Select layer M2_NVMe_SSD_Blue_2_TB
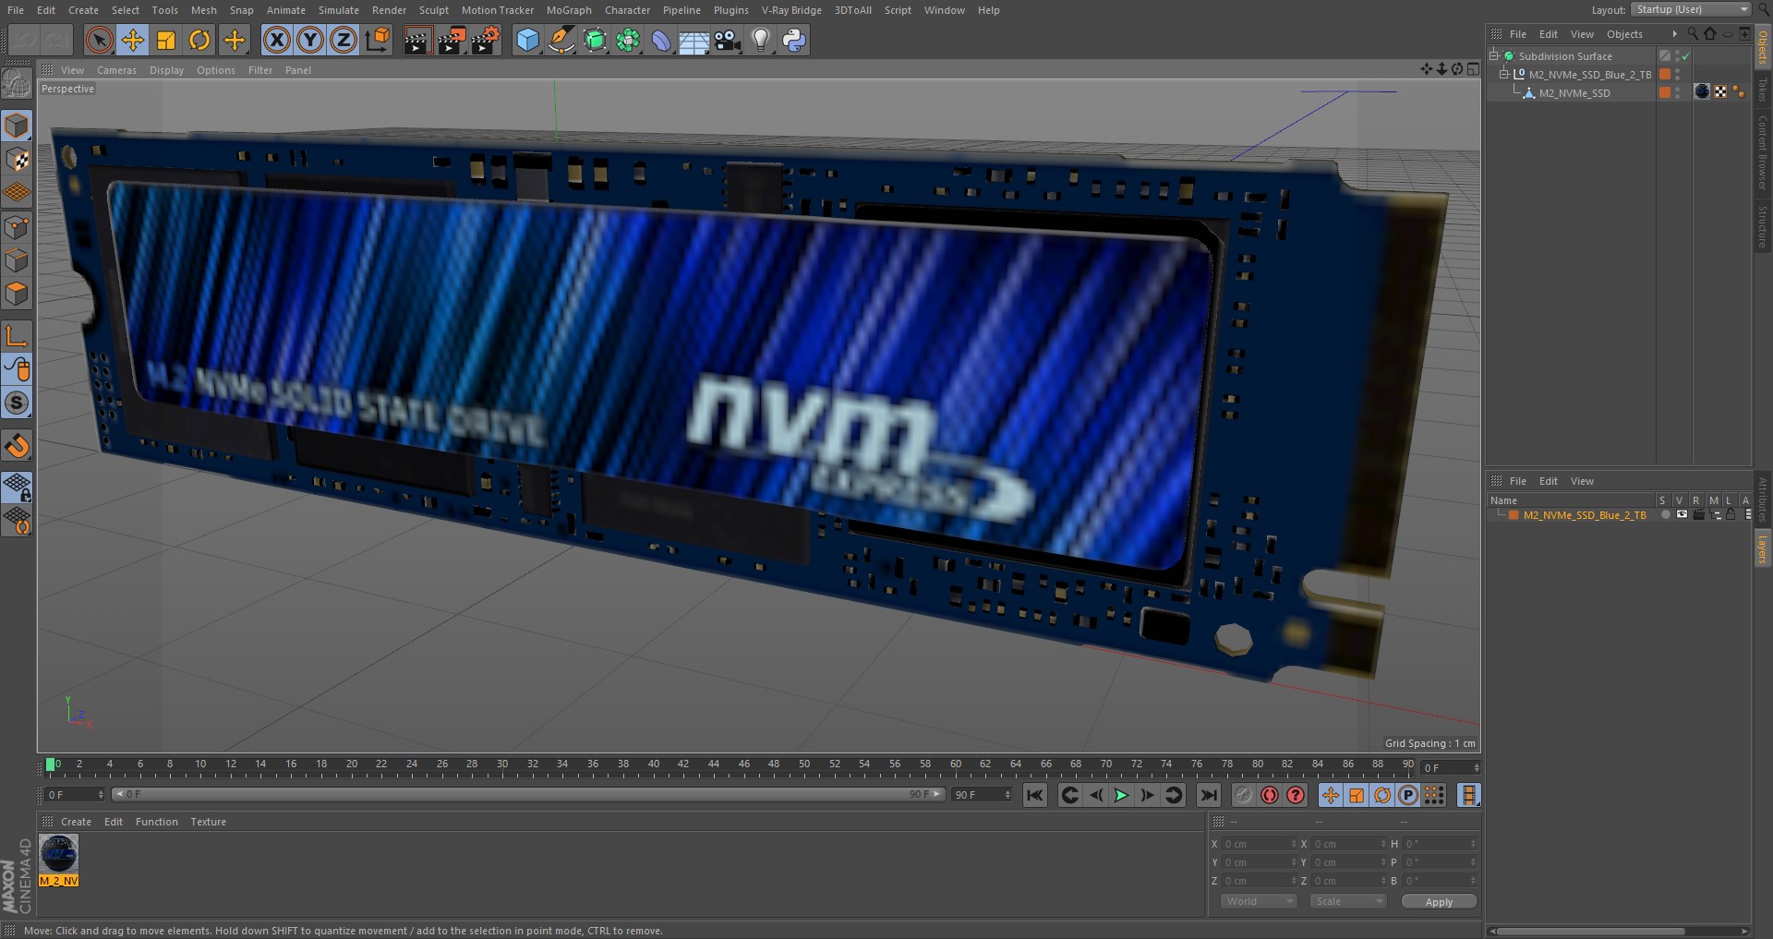 tap(1585, 515)
